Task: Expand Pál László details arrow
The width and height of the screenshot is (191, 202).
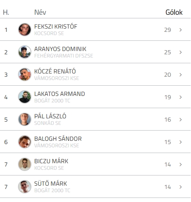Action: pyautogui.click(x=180, y=120)
